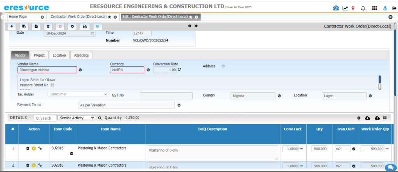Click the red cancel (prohibited) toolbar icon
The height and width of the screenshot is (172, 398).
coord(60,26)
